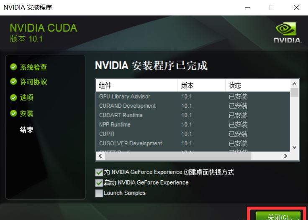Screen dimensions: 308x220
Task: Toggle the GeForce Experience 创建桌面快捷方式 checkbox
Action: (99, 172)
